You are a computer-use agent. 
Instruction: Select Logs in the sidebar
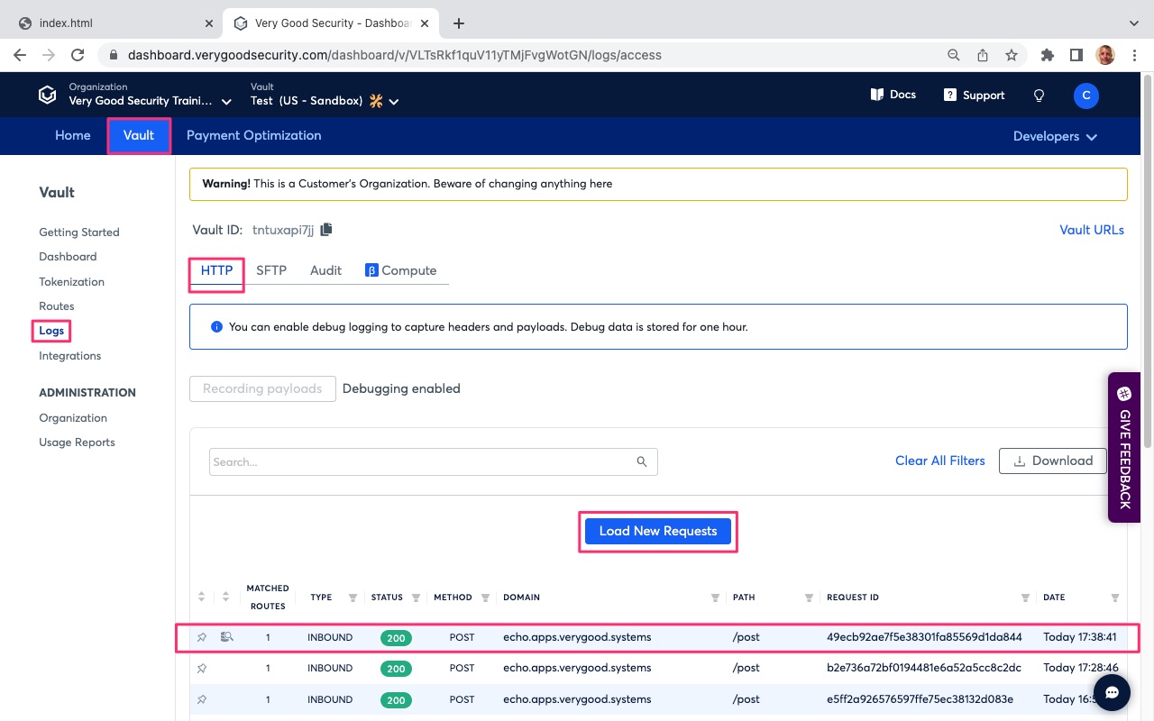click(51, 331)
